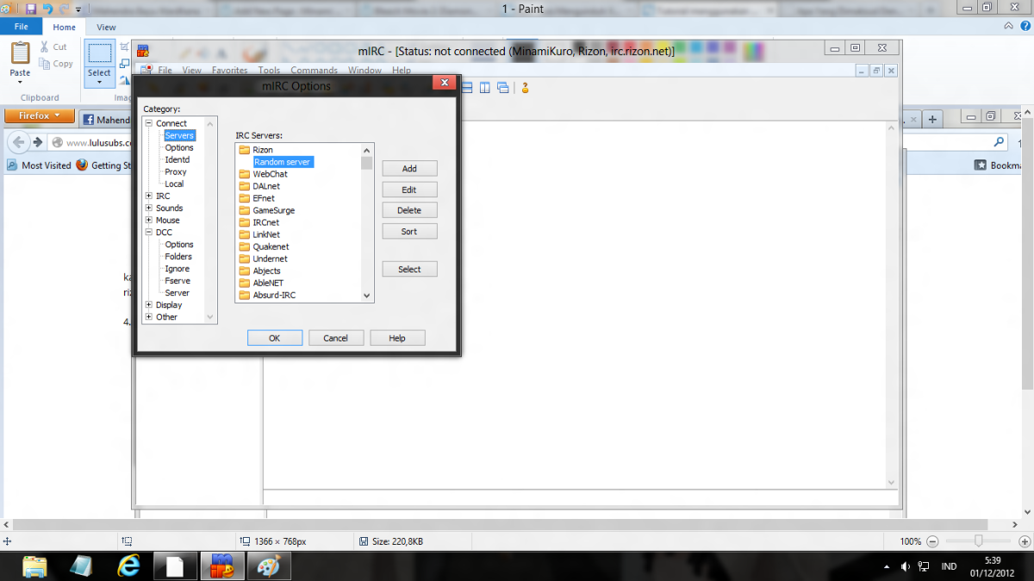The width and height of the screenshot is (1034, 581).
Task: Open the Window menu in mIRC
Action: [364, 71]
